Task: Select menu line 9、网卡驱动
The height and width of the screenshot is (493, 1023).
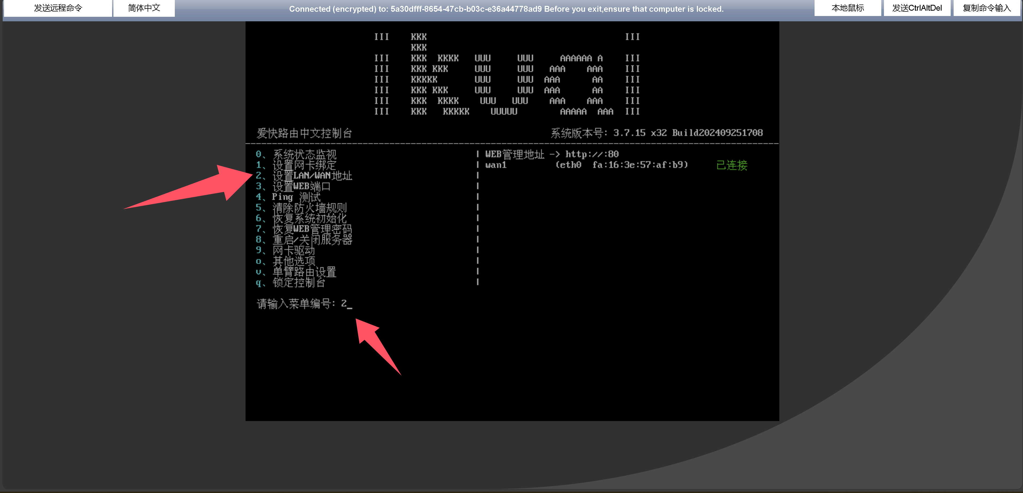Action: (x=285, y=251)
